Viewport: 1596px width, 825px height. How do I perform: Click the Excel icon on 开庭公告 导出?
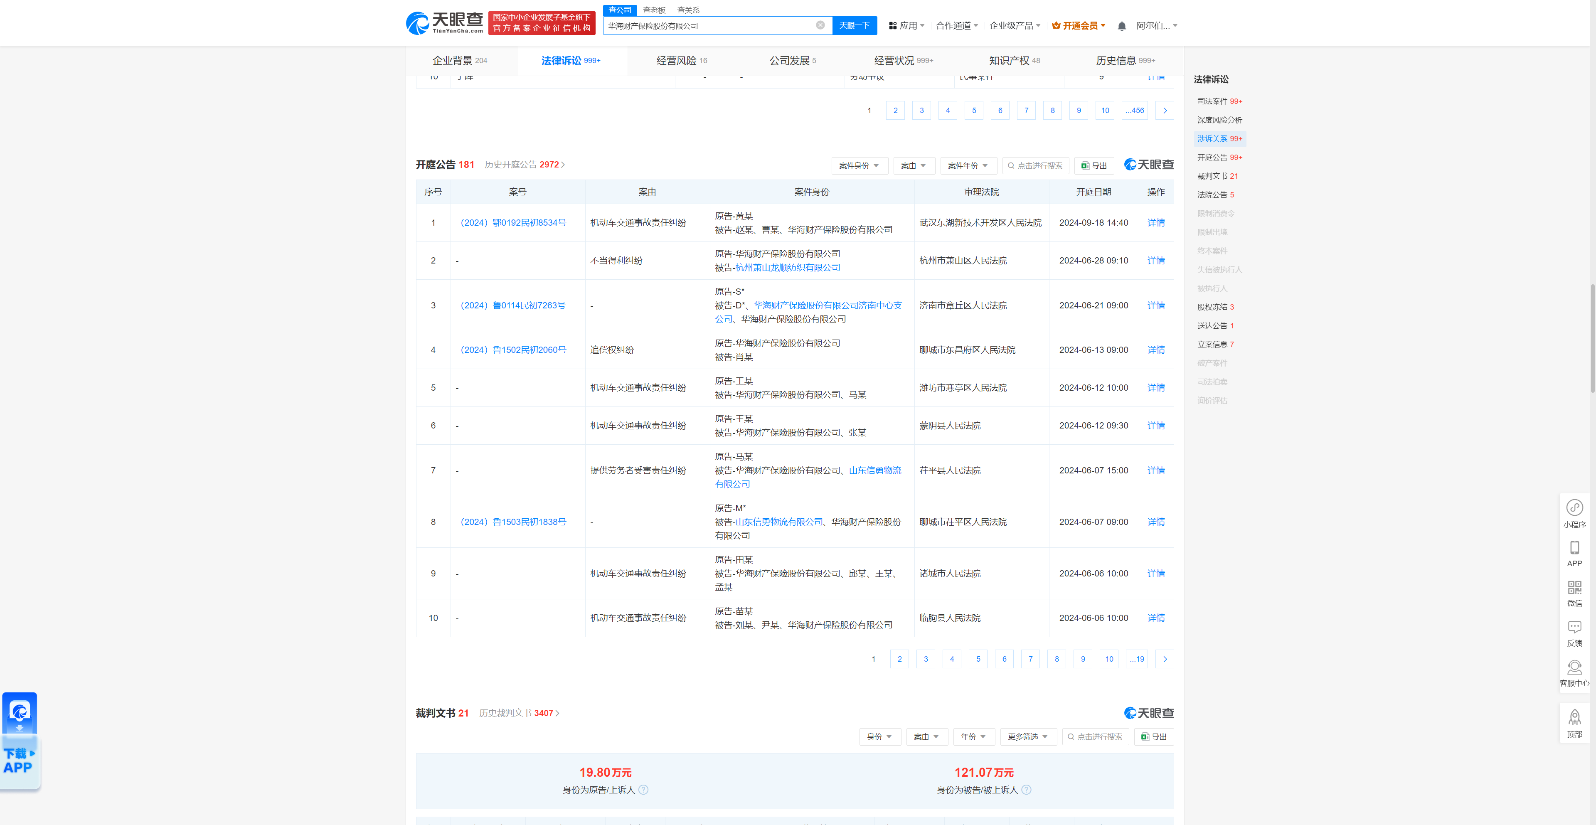1085,166
